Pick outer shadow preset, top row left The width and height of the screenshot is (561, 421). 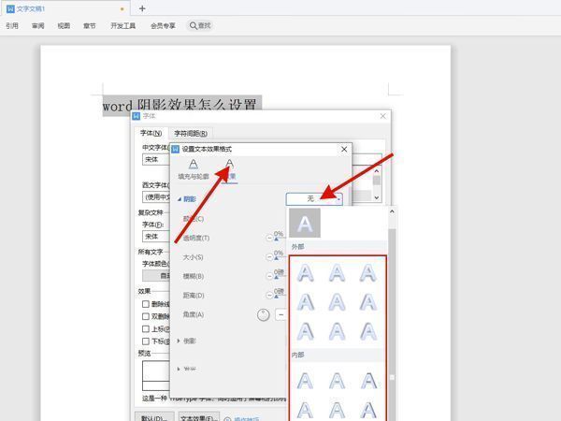click(305, 273)
